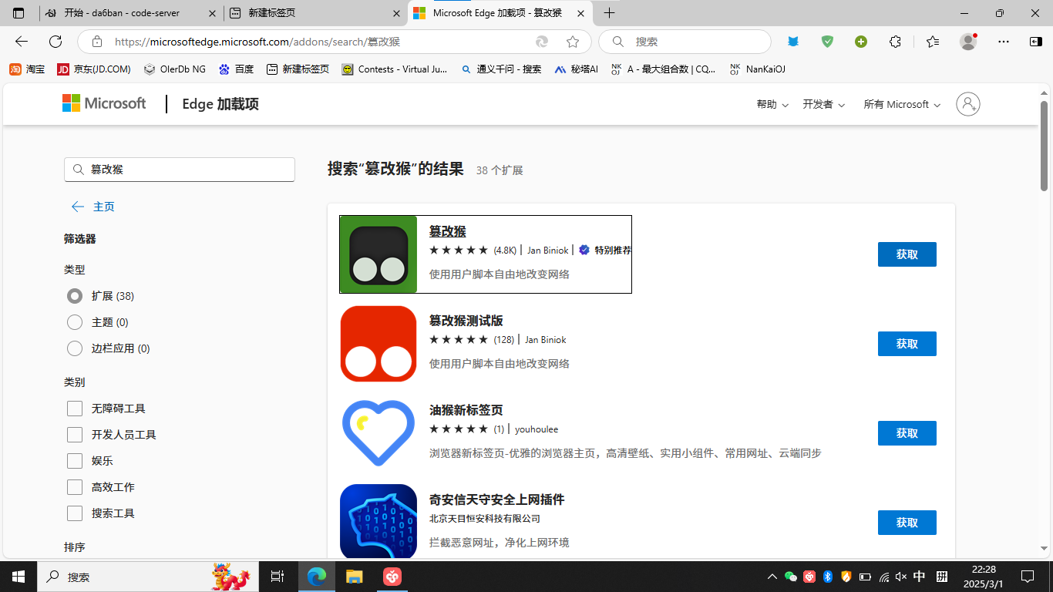
Task: Sign in via the account avatar icon
Action: pos(968,104)
